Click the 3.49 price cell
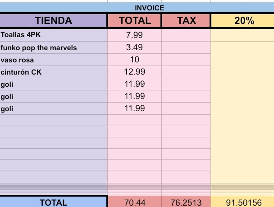 tap(134, 47)
